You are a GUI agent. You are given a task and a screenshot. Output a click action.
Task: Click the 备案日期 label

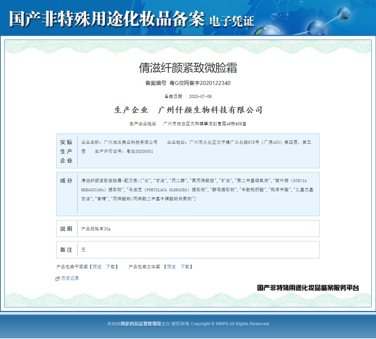[x=173, y=96]
